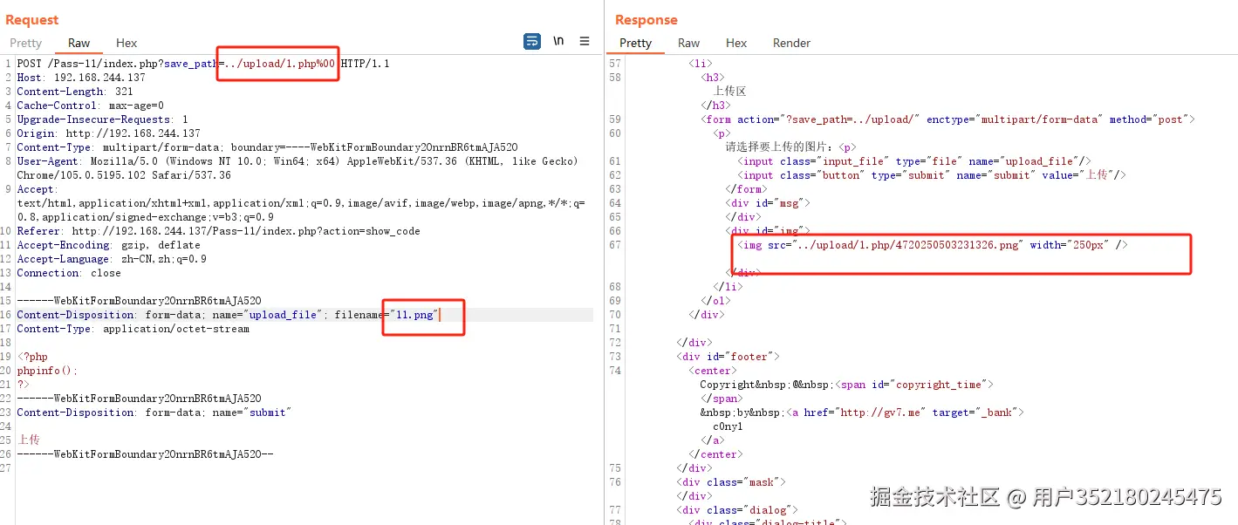Click the phpinfo(); payload line
The image size is (1238, 525).
point(47,371)
